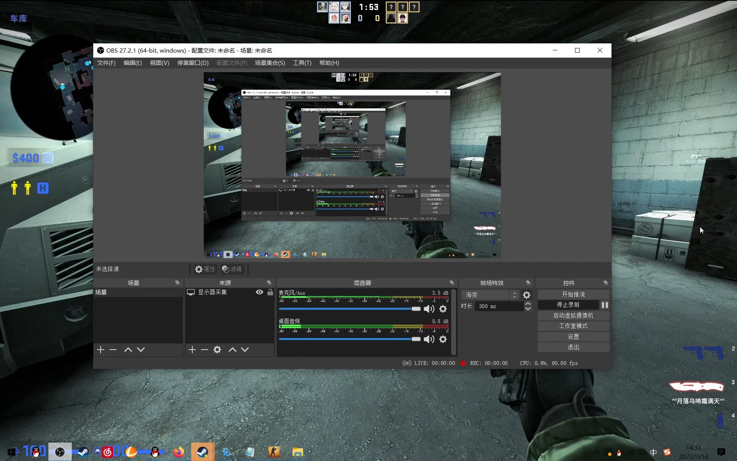Open the highlighted Steam taskbar icon
Screen dimensions: 737x461
point(202,452)
